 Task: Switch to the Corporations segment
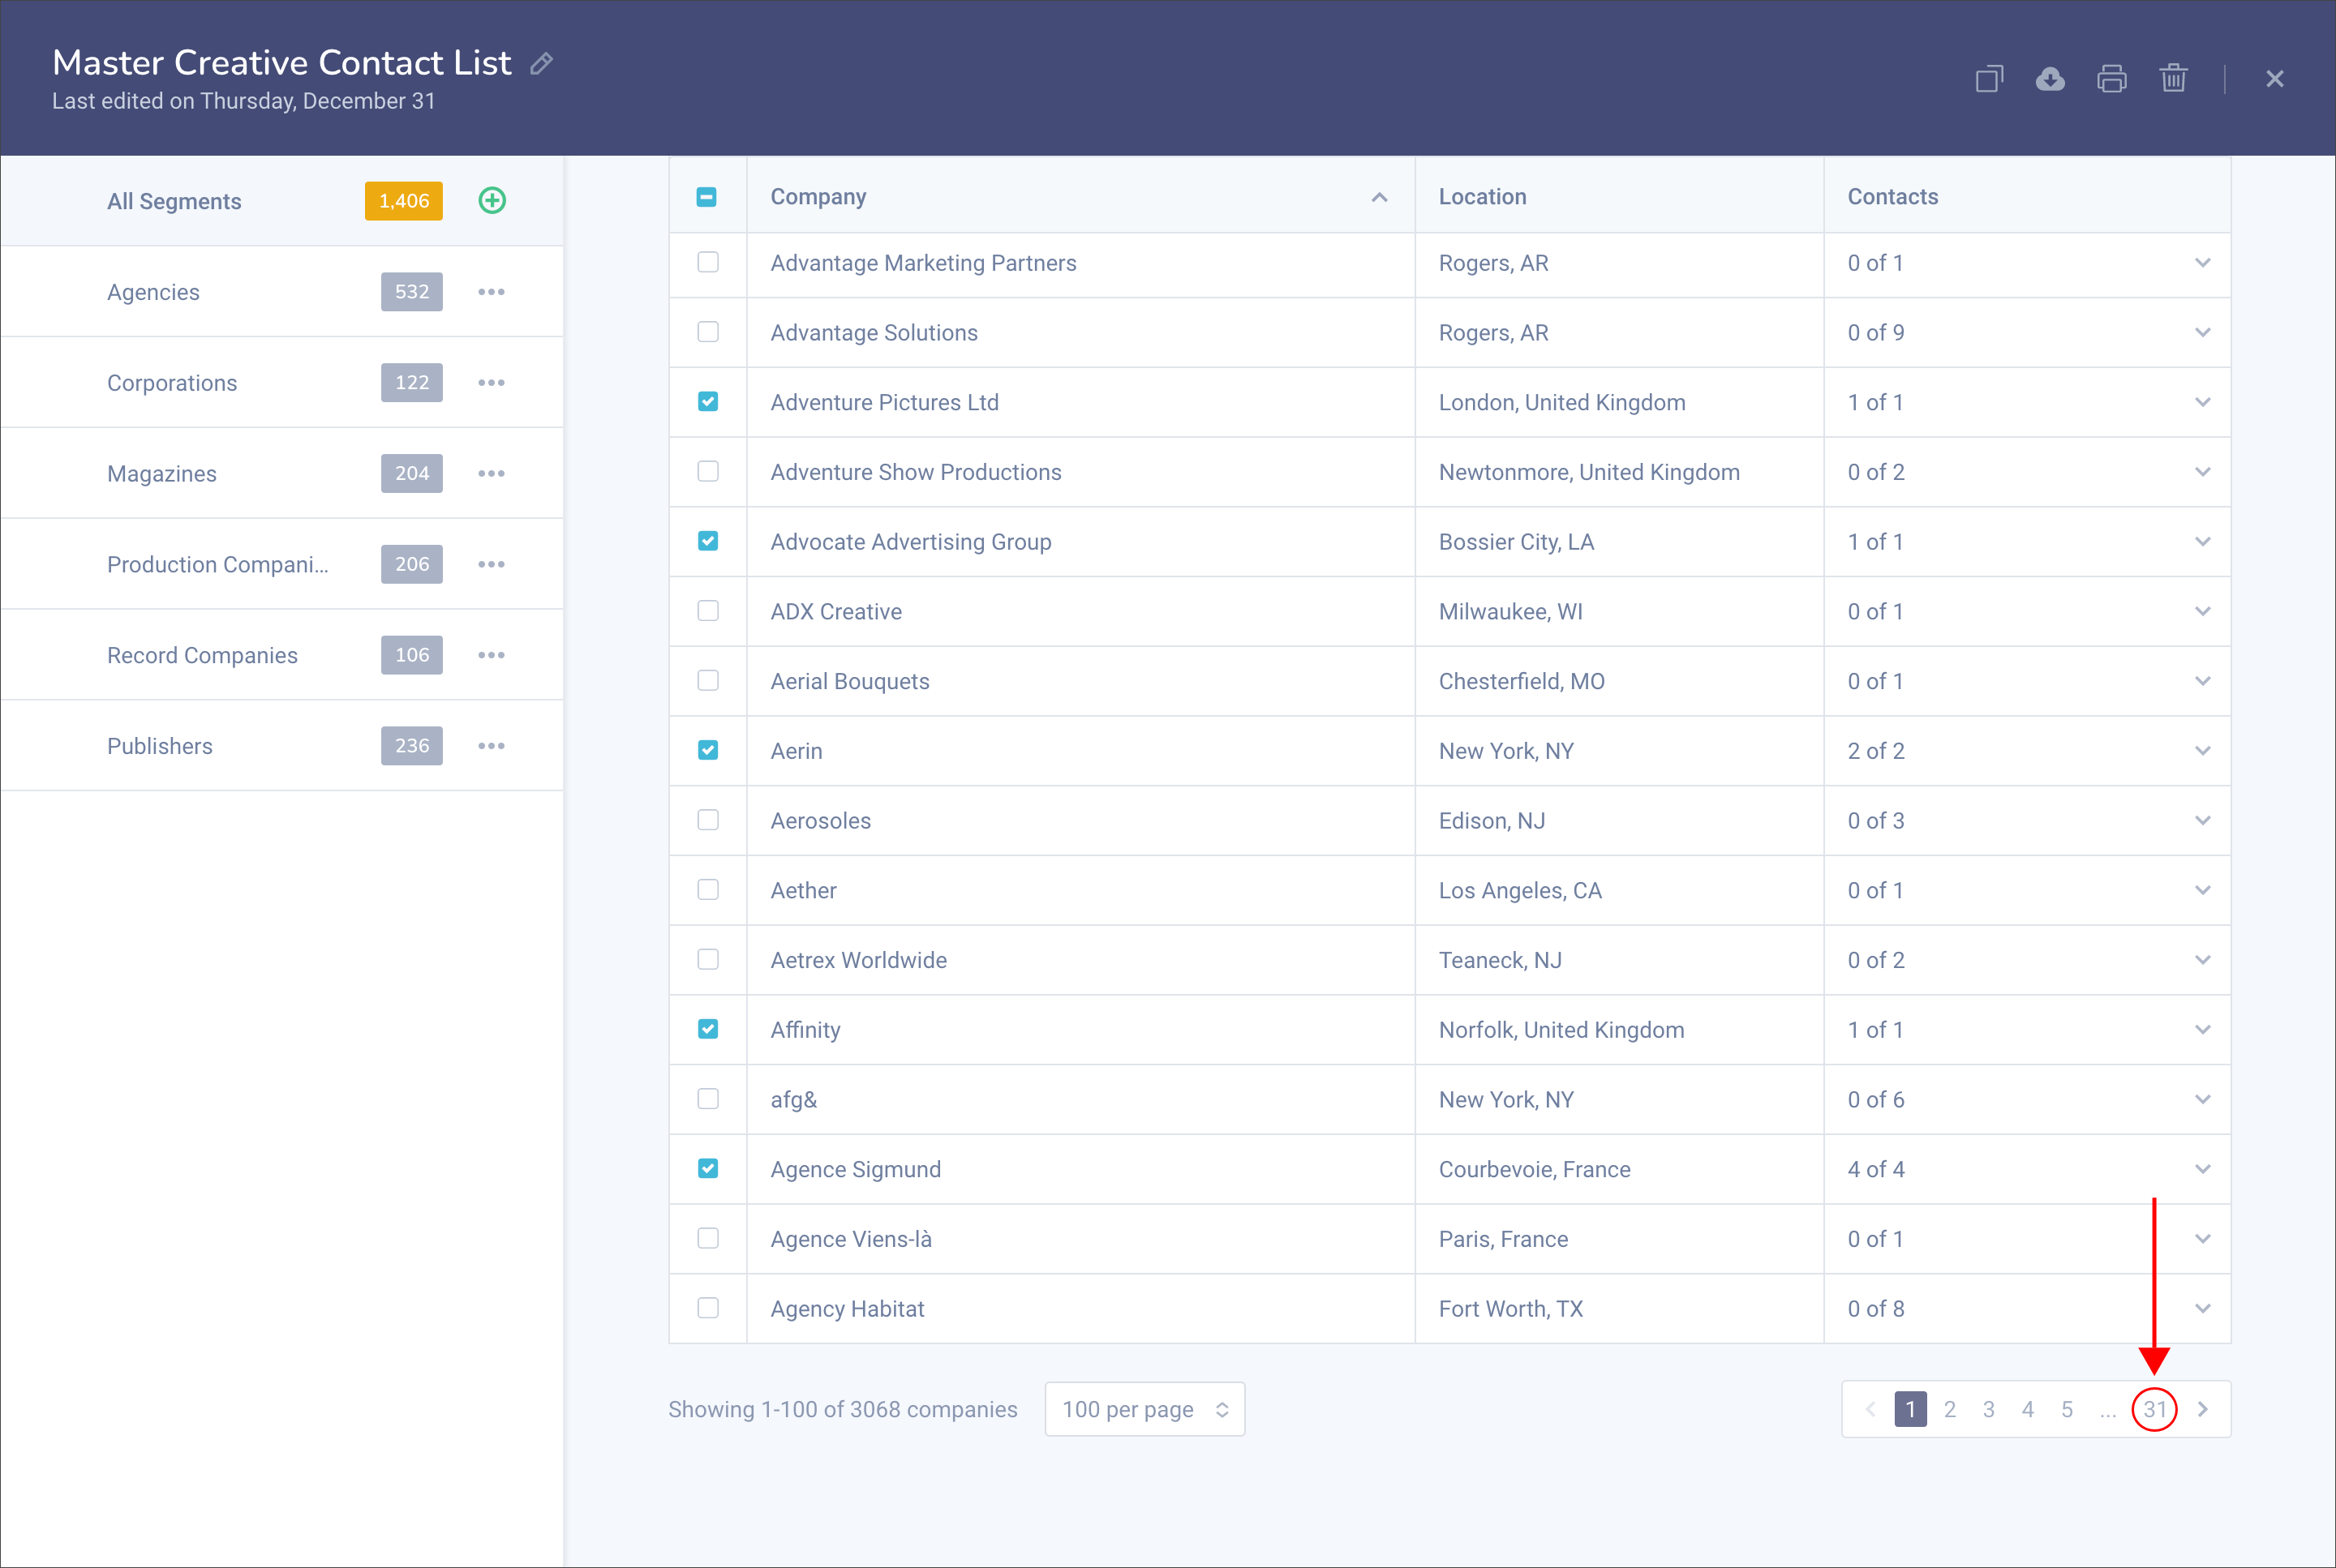(x=282, y=383)
